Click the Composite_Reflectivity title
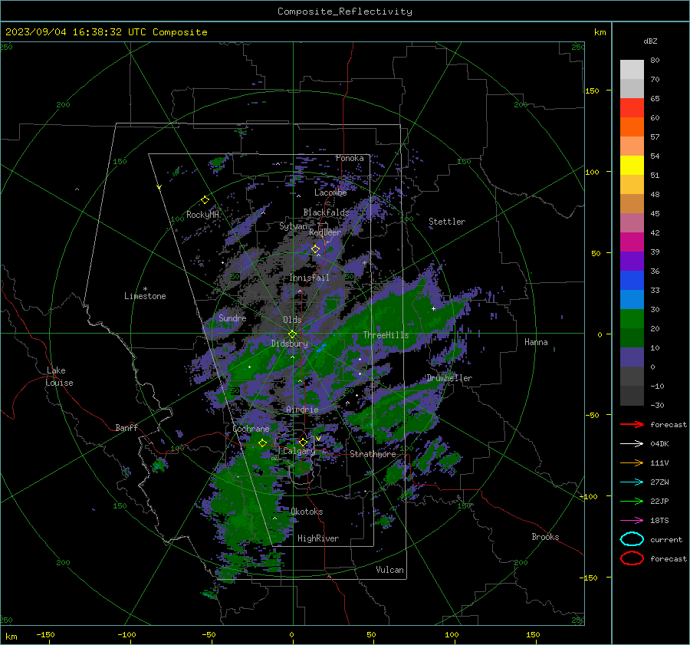This screenshot has height=645, width=690. [x=344, y=12]
